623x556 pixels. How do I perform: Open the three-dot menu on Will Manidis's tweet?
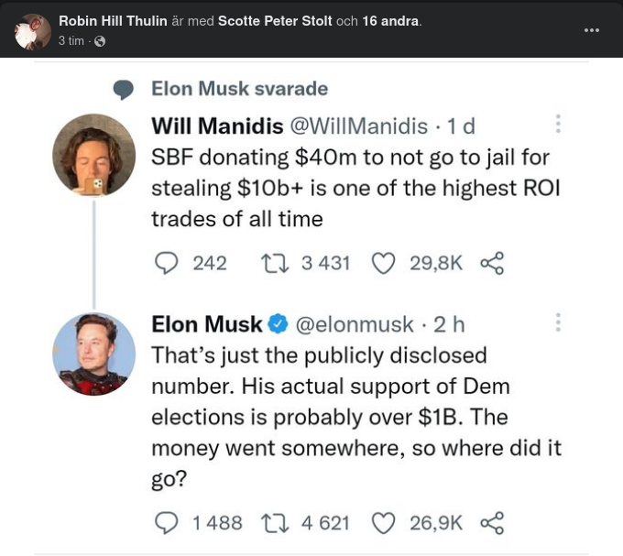coord(558,124)
